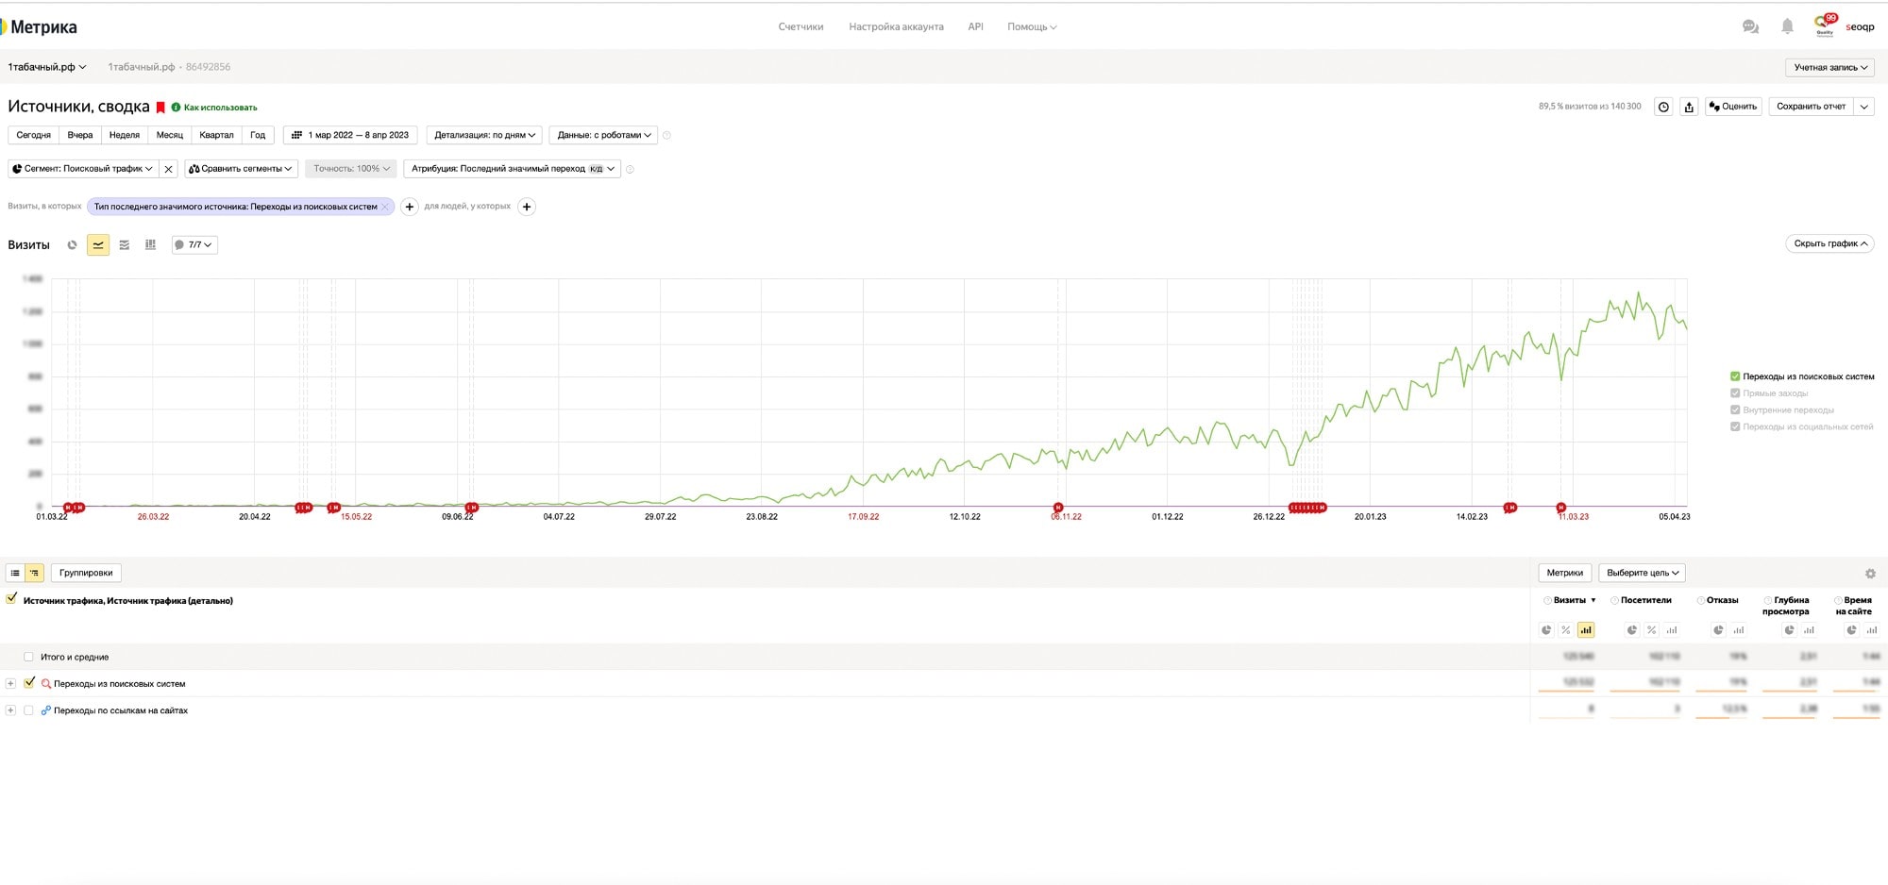This screenshot has width=1888, height=885.
Task: Open the Атрибуция dropdown
Action: pos(512,169)
